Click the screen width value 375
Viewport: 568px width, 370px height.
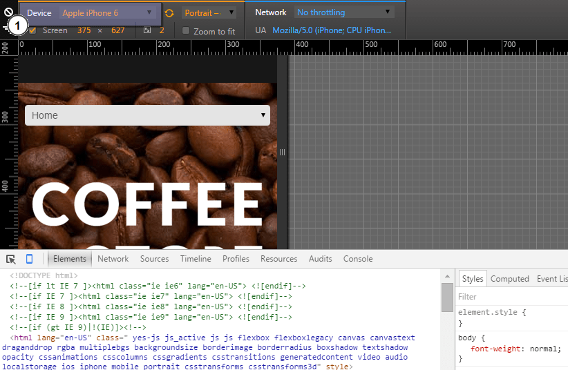pos(84,30)
